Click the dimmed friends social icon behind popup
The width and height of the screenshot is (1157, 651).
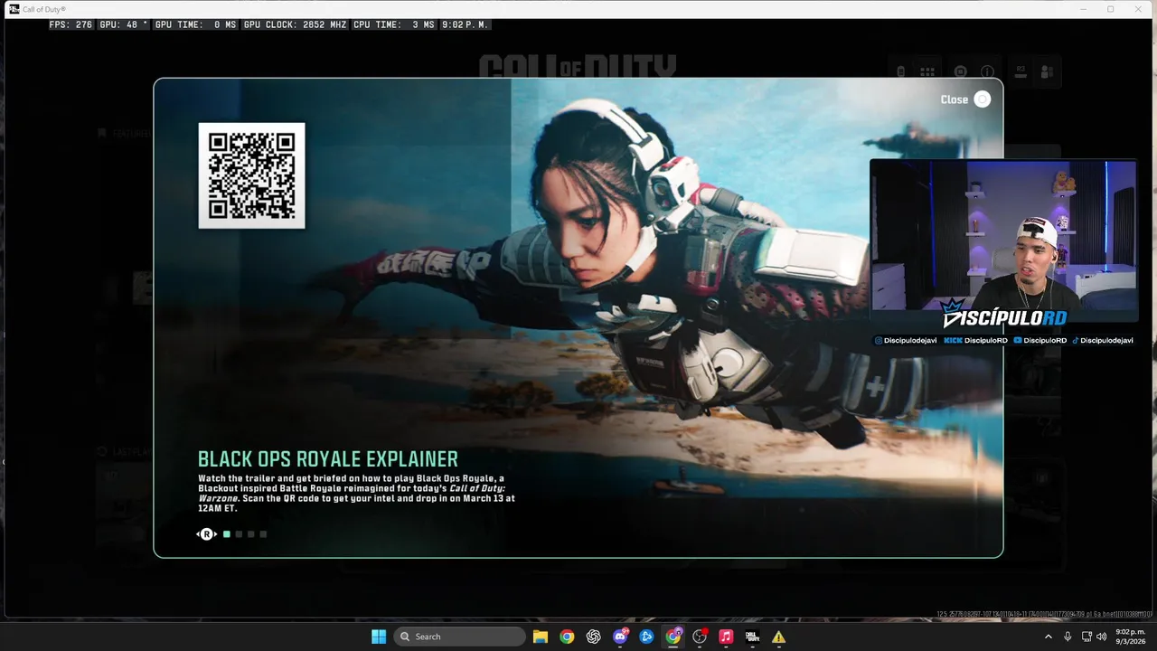coord(1047,71)
